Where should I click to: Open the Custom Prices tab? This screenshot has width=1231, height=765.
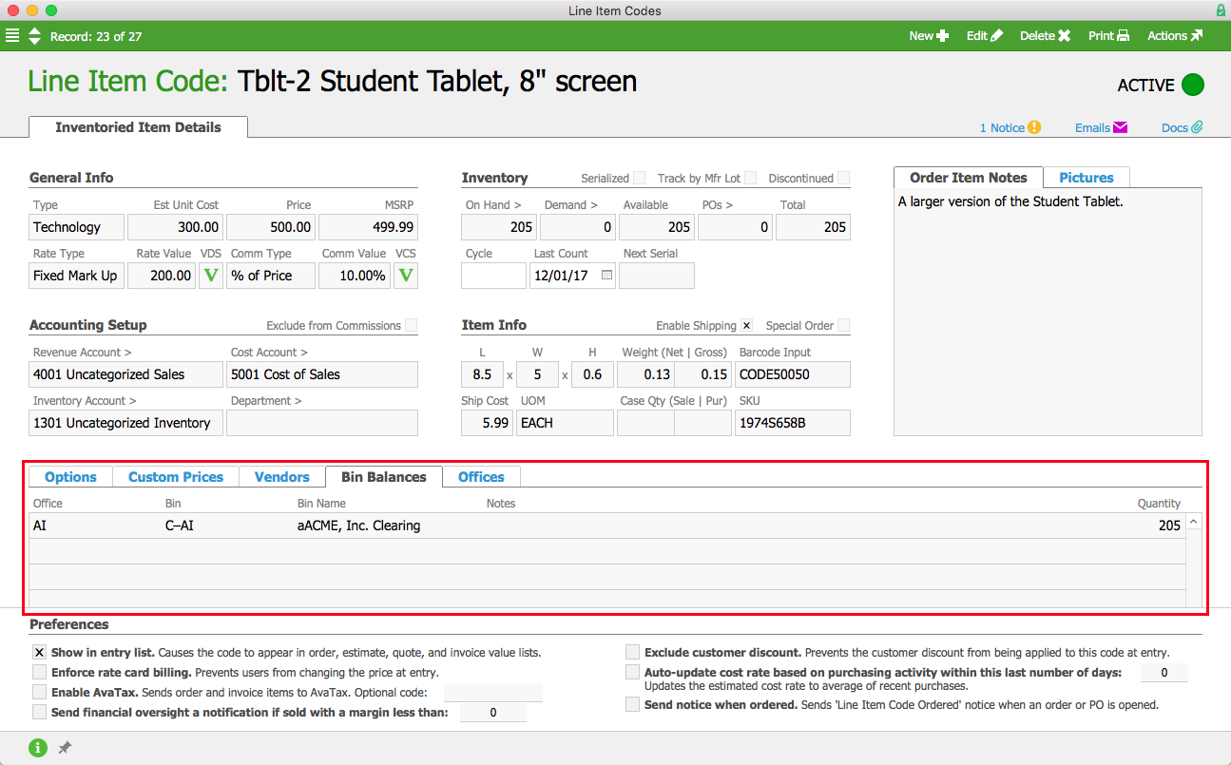coord(176,477)
